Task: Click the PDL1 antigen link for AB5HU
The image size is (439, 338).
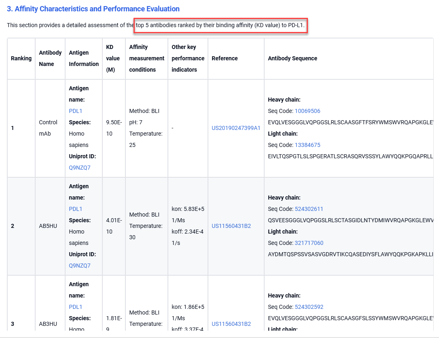Action: tap(76, 209)
